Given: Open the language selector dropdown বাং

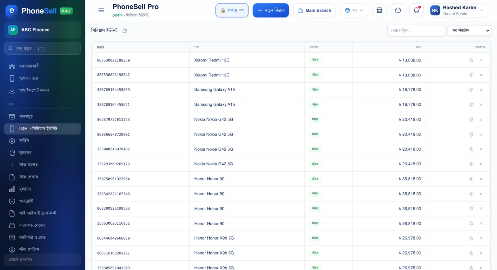Looking at the screenshot, I should (354, 10).
